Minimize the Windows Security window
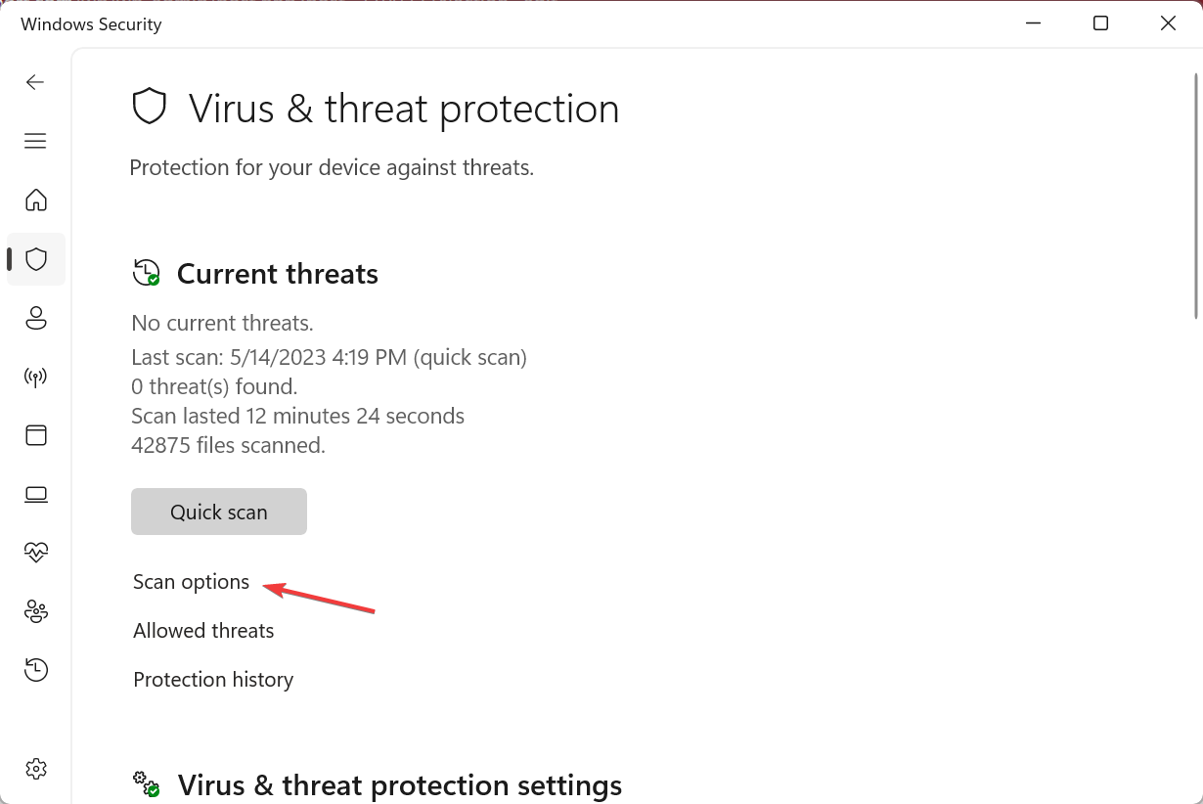The height and width of the screenshot is (804, 1203). tap(1033, 23)
